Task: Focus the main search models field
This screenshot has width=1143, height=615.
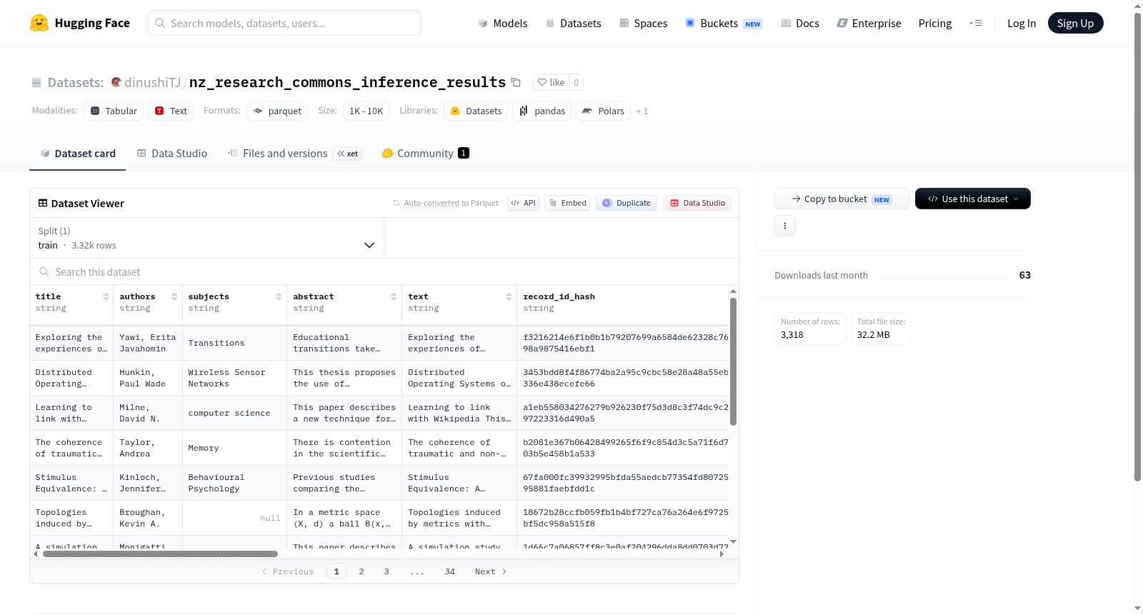Action: pyautogui.click(x=284, y=23)
